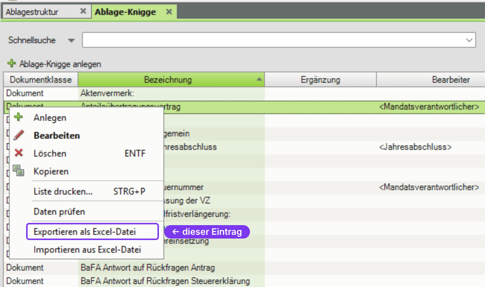Close the Ablage-Knigge tab
The image size is (485, 287).
(x=169, y=12)
